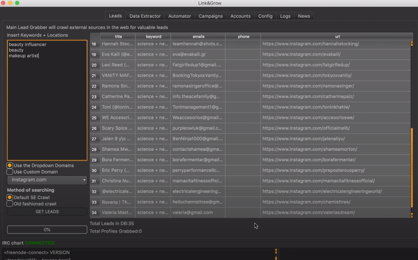This screenshot has width=418, height=260.
Task: Show the Logs tab
Action: point(285,16)
